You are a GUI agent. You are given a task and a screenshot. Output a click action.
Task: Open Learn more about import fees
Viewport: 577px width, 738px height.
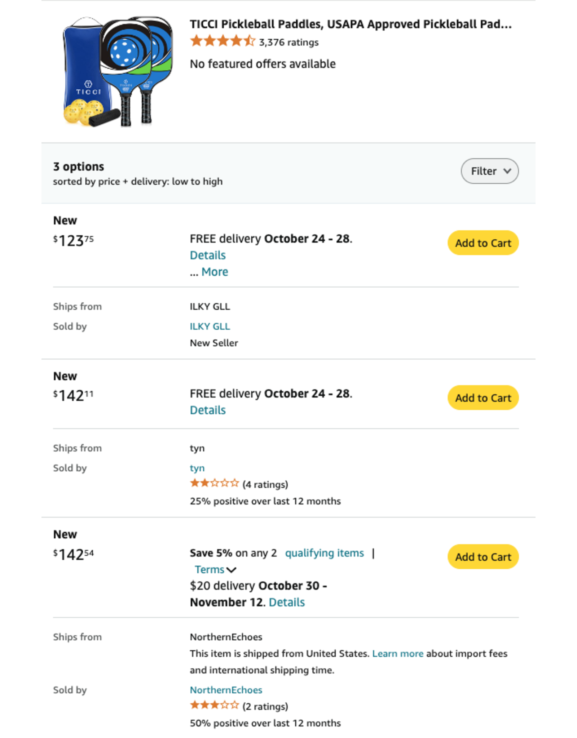tap(397, 654)
